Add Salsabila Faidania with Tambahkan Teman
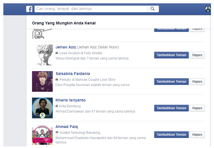The image size is (214, 148). [171, 82]
